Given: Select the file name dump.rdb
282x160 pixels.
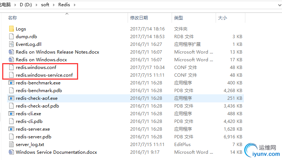Looking at the screenshot, I should click(26, 37).
